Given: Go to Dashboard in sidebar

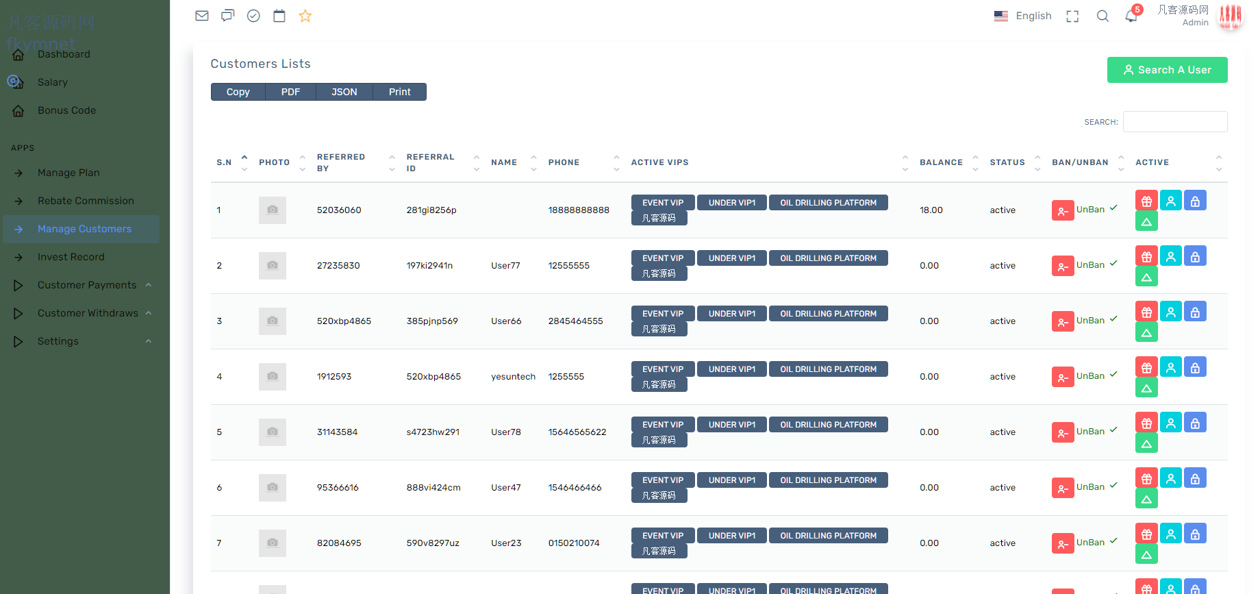Looking at the screenshot, I should [64, 54].
